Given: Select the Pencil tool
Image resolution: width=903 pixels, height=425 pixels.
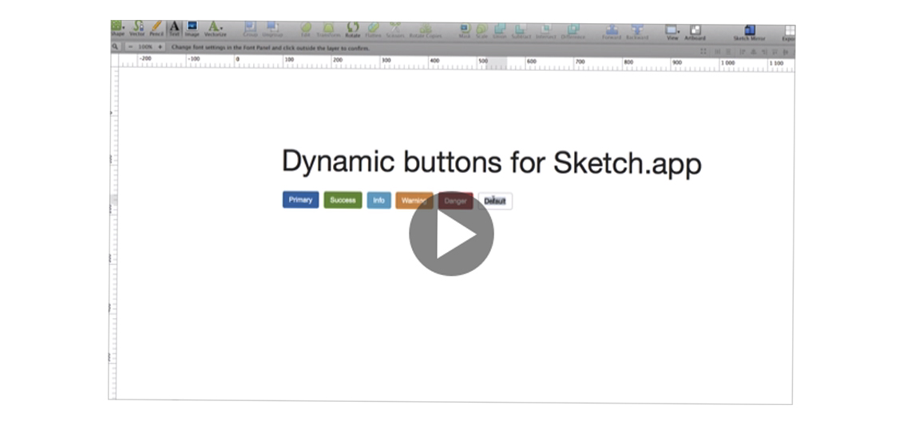Looking at the screenshot, I should tap(156, 29).
